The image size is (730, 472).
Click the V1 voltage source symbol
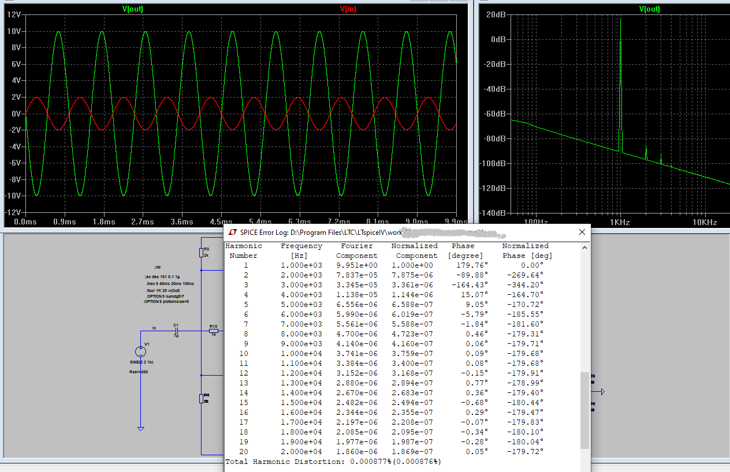[140, 351]
